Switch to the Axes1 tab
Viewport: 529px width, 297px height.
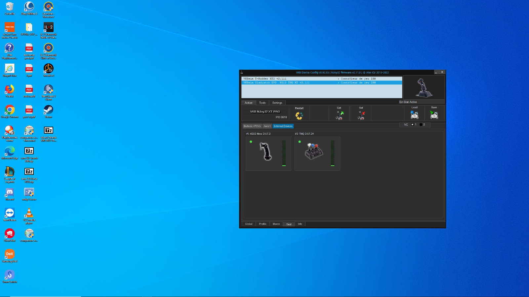(x=267, y=126)
